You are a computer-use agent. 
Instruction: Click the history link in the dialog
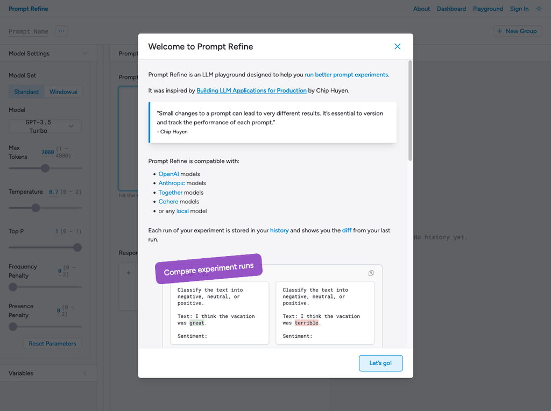[x=279, y=230]
